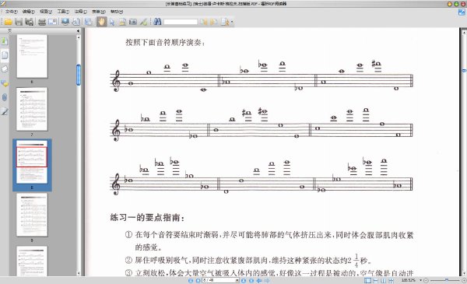Click thumbnail panel scroll down arrow
This screenshot has height=284, width=467.
click(79, 273)
